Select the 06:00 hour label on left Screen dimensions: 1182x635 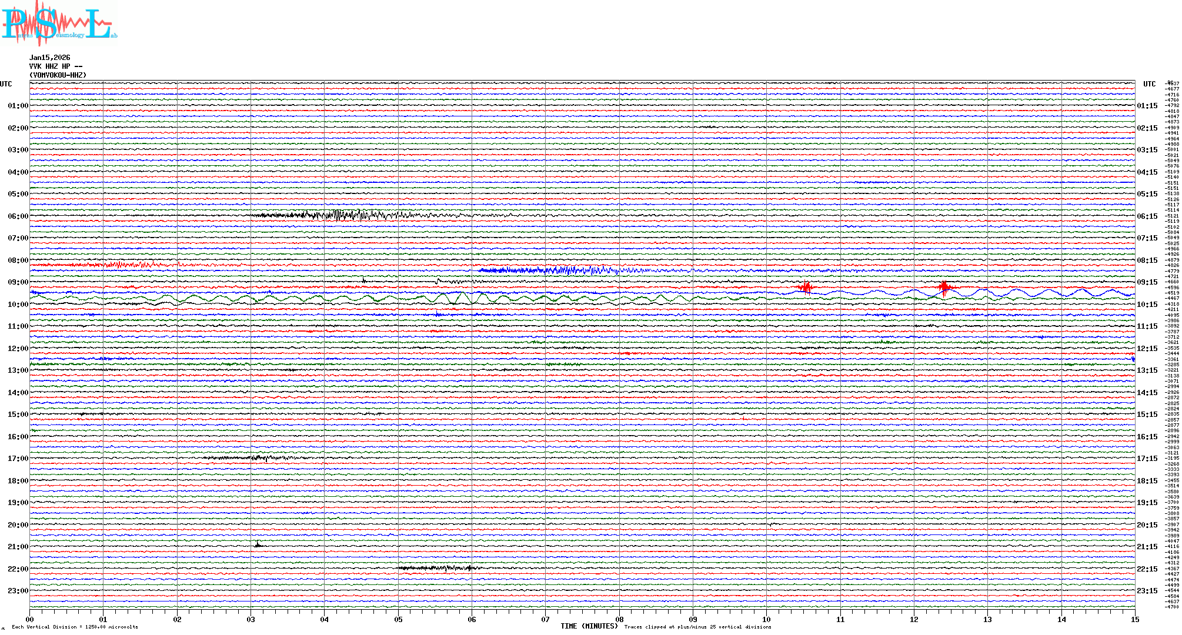point(18,216)
